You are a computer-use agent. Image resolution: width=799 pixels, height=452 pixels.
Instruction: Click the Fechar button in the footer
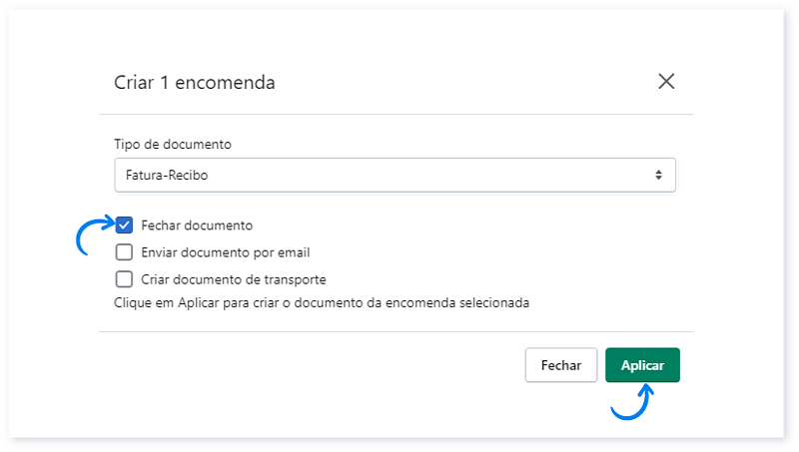pos(561,365)
